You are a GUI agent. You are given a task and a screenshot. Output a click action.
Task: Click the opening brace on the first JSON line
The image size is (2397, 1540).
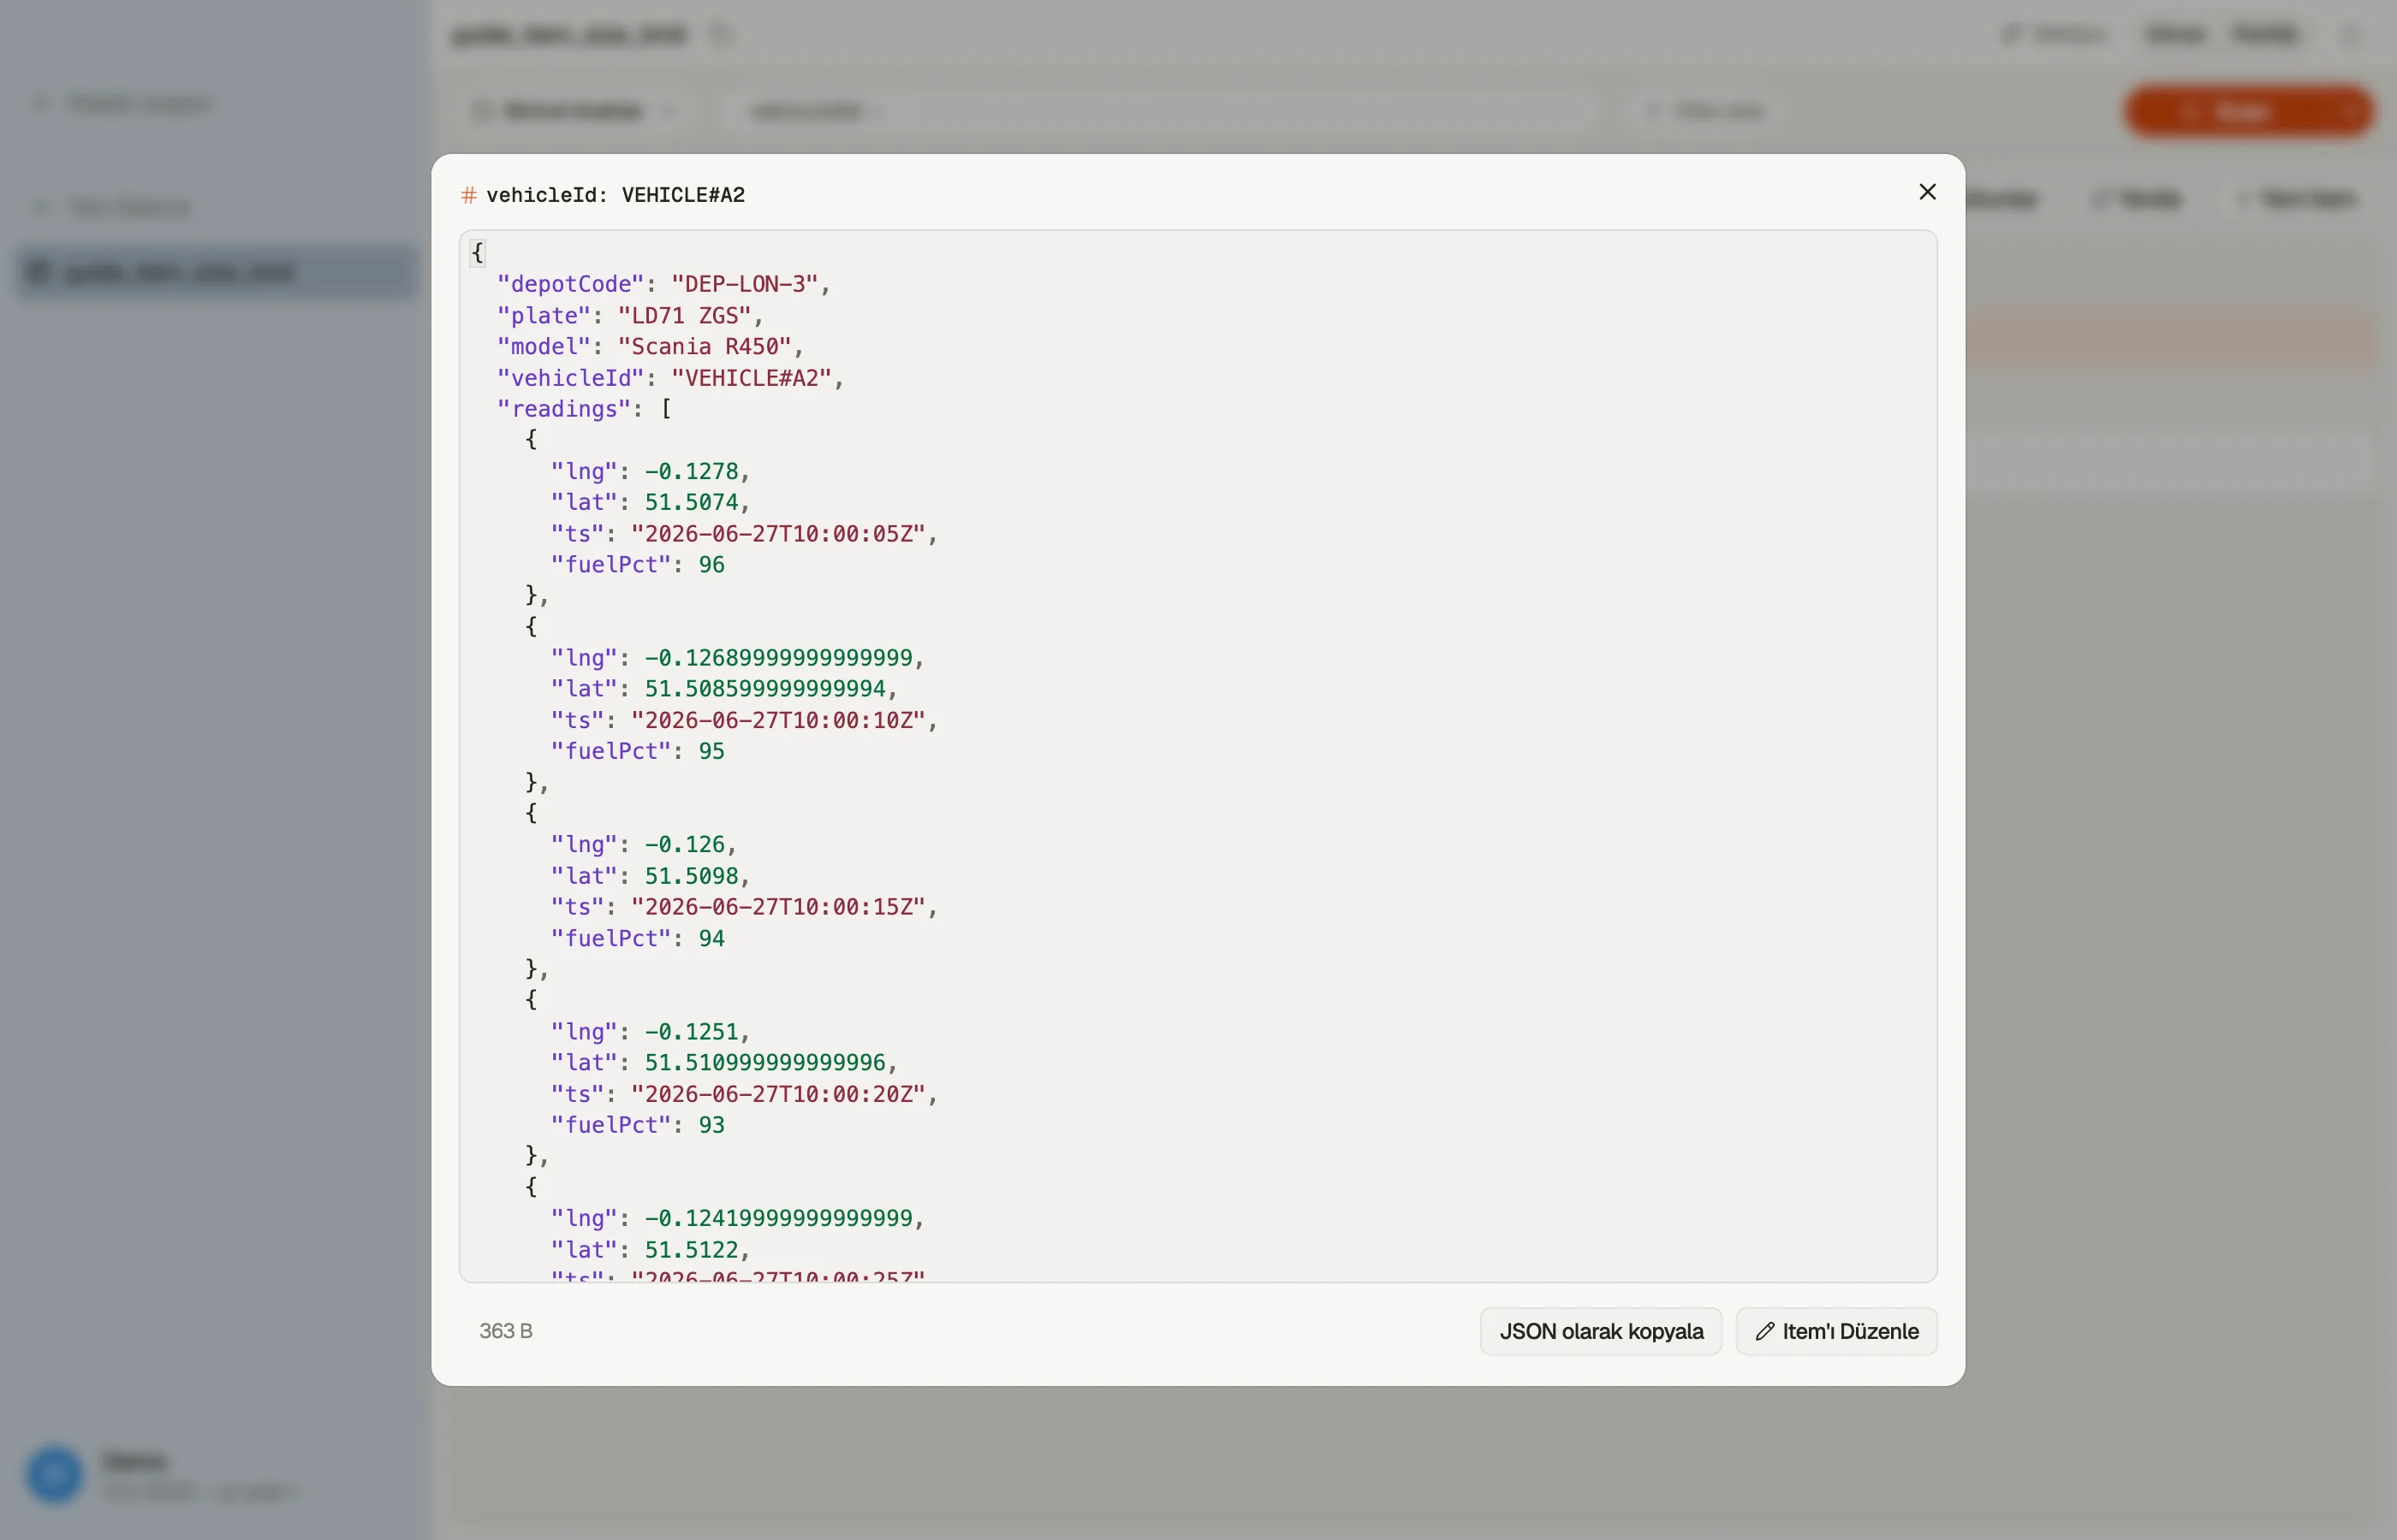pos(477,253)
